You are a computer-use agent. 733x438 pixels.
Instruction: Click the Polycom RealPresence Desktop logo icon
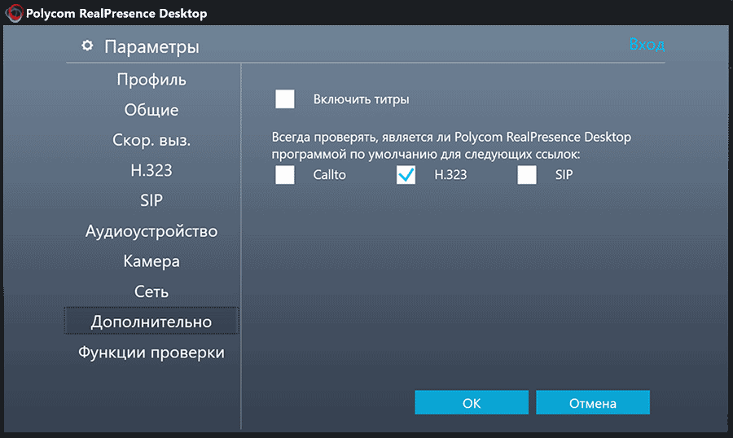(14, 13)
